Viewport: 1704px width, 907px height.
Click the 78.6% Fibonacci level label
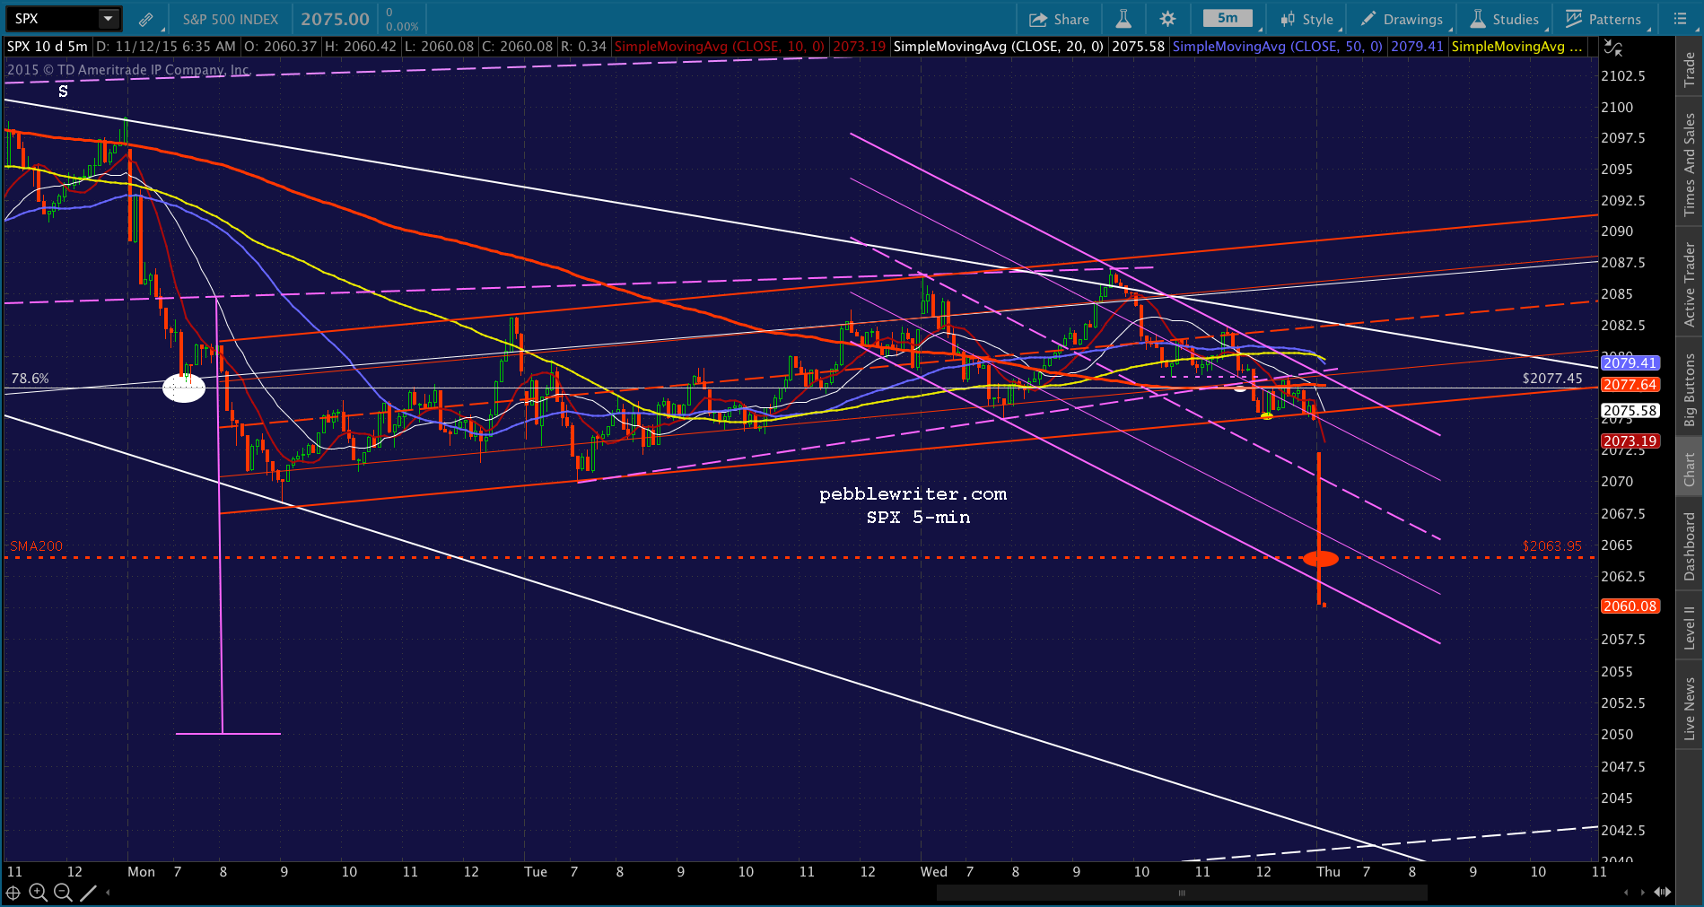30,379
